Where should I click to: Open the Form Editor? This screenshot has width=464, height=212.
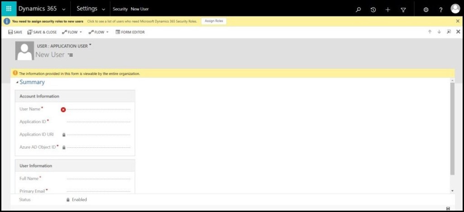pyautogui.click(x=130, y=32)
